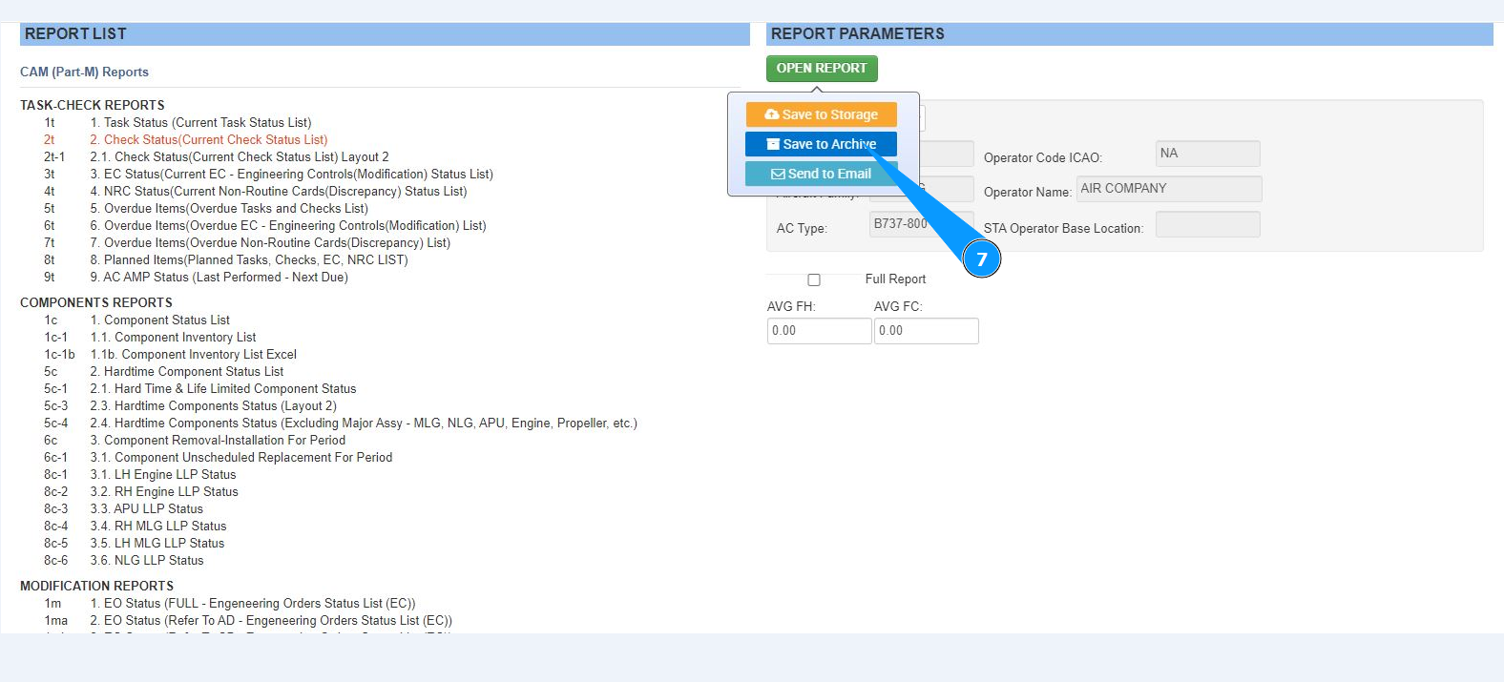This screenshot has width=1504, height=682.
Task: Open report 8. Planned Items list
Action: point(249,259)
